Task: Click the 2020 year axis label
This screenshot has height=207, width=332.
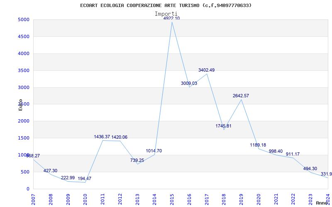Action: tap(259, 200)
